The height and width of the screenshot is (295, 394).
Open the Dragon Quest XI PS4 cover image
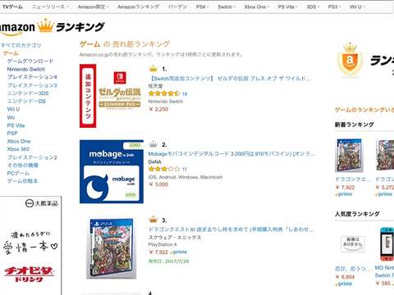(112, 248)
